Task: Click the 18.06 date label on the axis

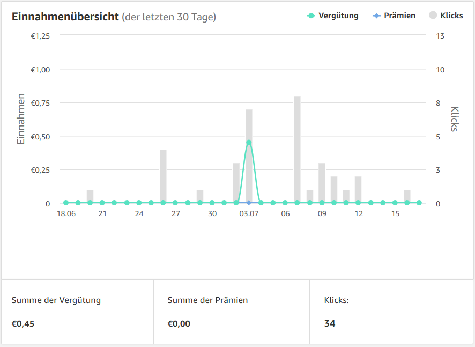Action: pos(66,213)
